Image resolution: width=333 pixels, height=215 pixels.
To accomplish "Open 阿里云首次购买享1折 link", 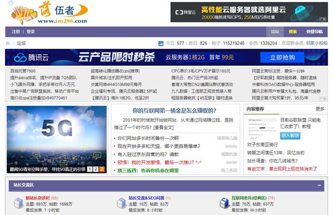I will pos(280,98).
